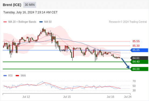Screen dimensions: 149x101
Task: Click the blue downward forecast arrow
Action: [126, 63]
